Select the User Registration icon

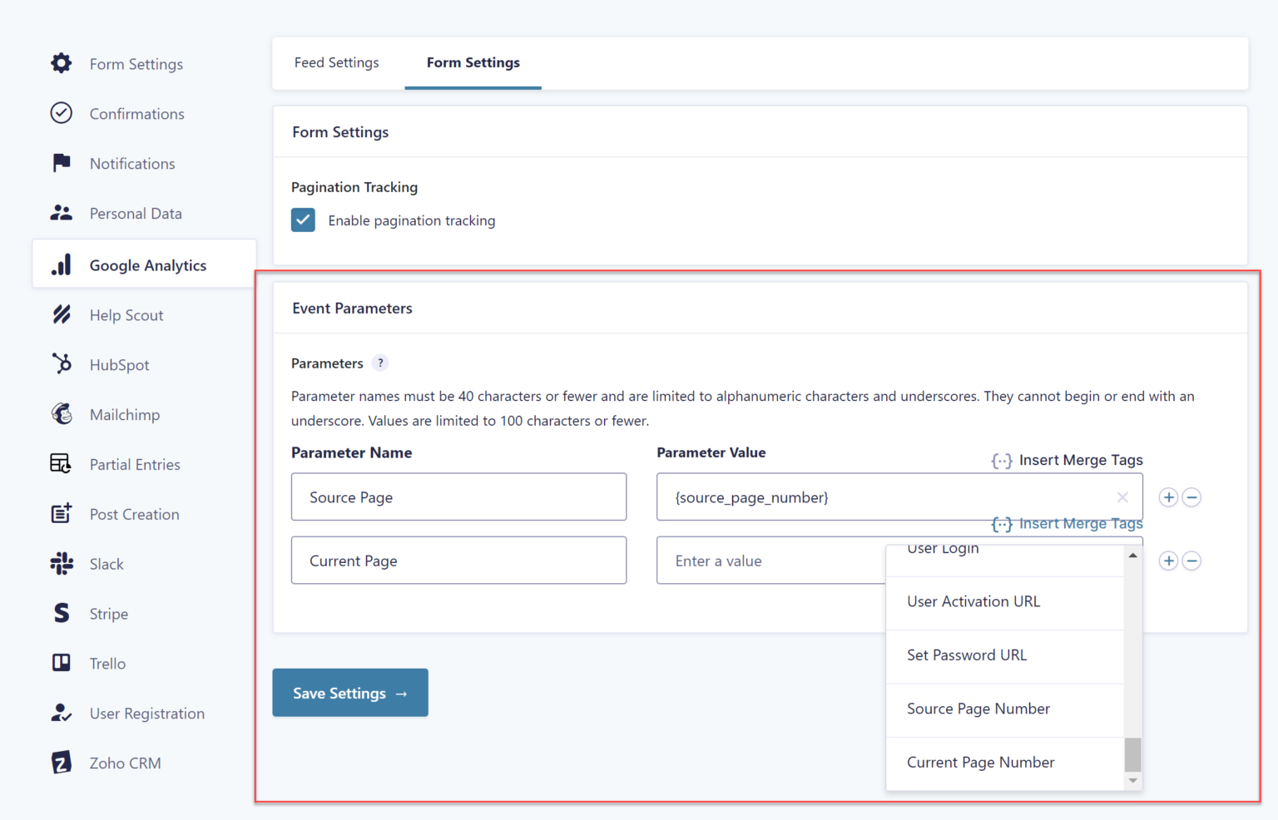coord(62,713)
